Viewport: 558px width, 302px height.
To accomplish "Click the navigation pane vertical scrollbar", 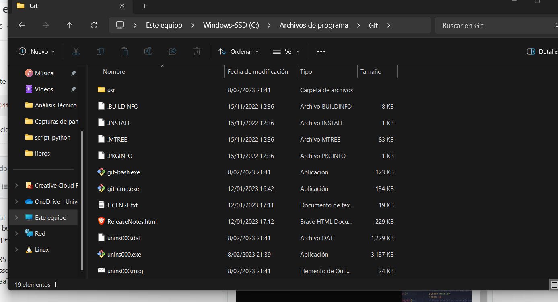I will (82, 201).
